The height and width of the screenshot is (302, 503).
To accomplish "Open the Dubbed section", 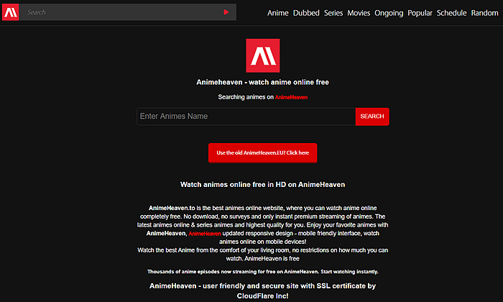I will [306, 13].
